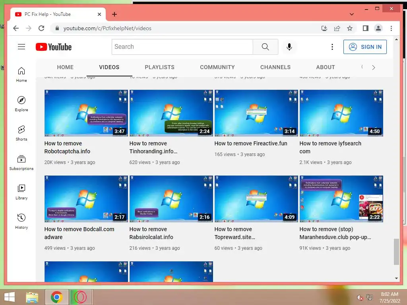407x305 pixels.
Task: Click the install app icon in address bar
Action: 324,28
